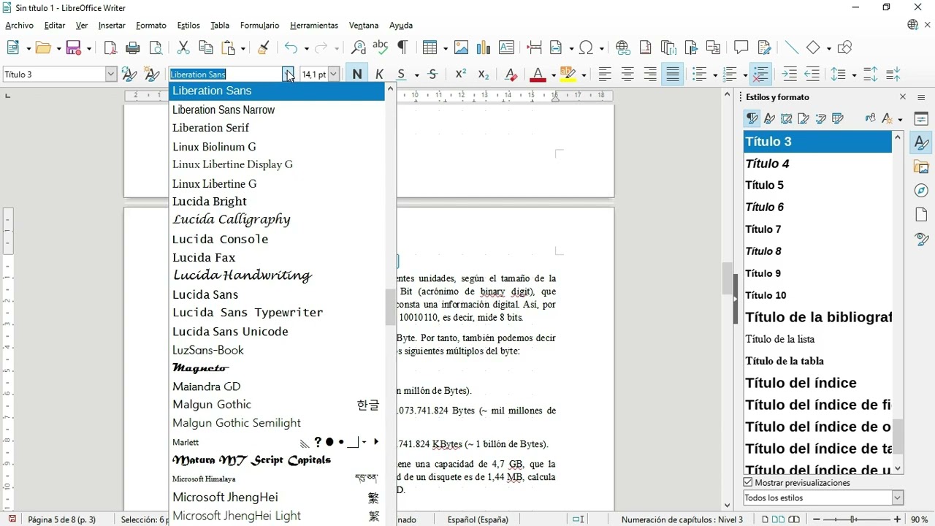Click the Print icon
This screenshot has height=526, width=935.
(x=133, y=48)
